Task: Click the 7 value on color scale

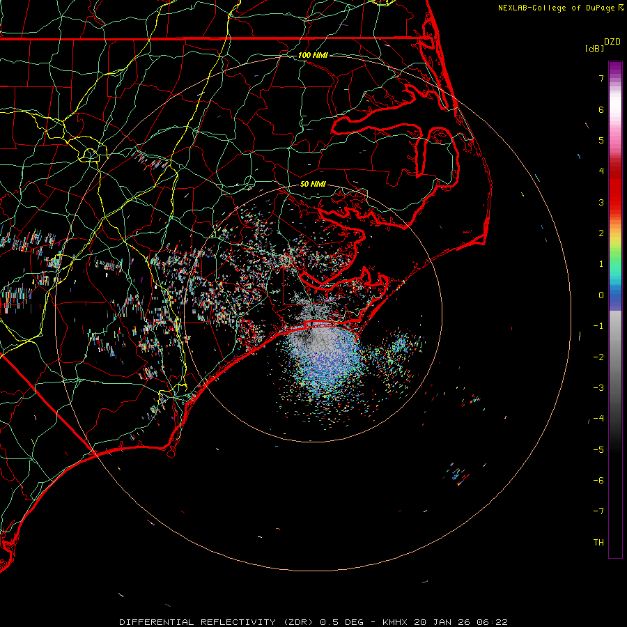Action: (x=601, y=78)
